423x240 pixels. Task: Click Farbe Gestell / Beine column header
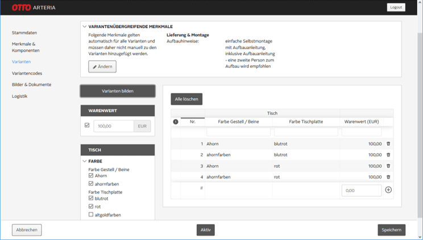click(238, 122)
